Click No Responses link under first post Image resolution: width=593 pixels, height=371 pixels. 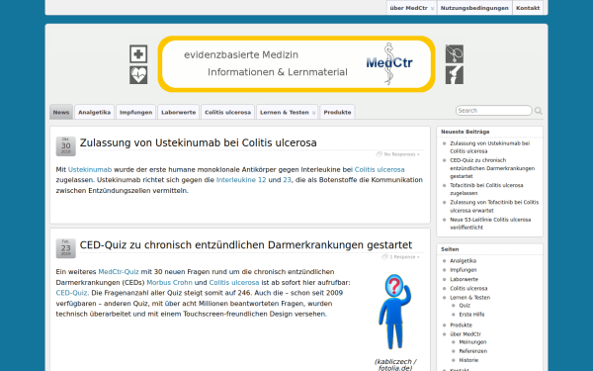(401, 154)
